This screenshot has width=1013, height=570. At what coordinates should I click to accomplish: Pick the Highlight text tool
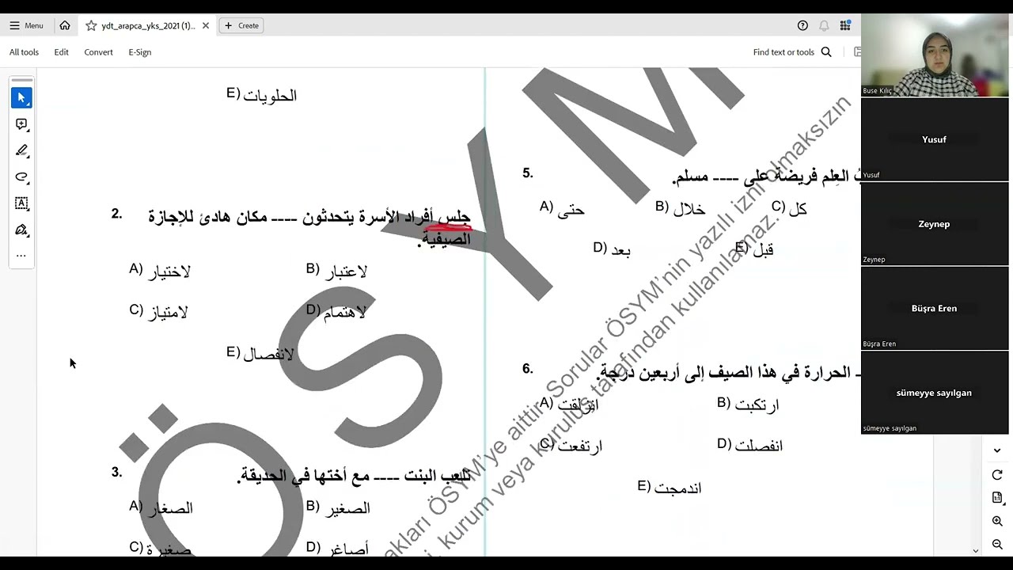(x=21, y=150)
